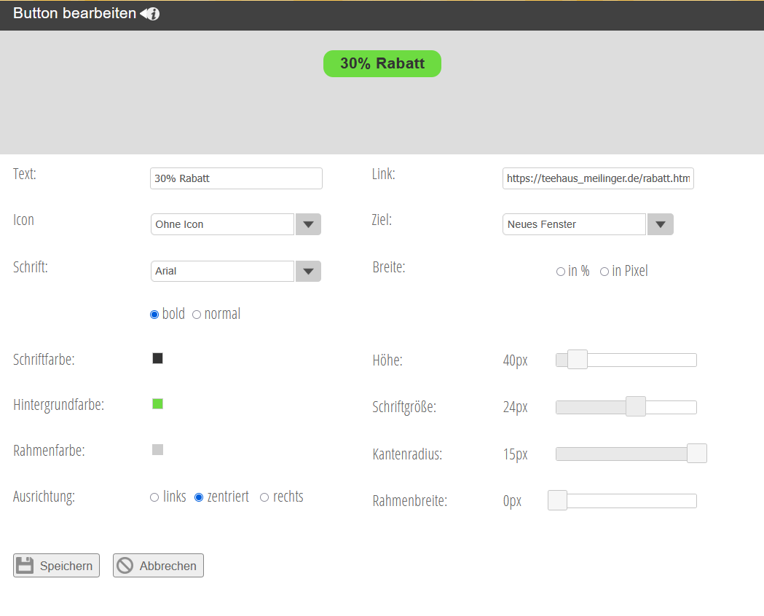Click the Höhe slider handle
The image size is (764, 616).
(x=577, y=360)
